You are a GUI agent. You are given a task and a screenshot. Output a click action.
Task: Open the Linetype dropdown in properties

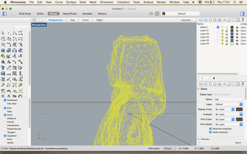click(x=228, y=114)
